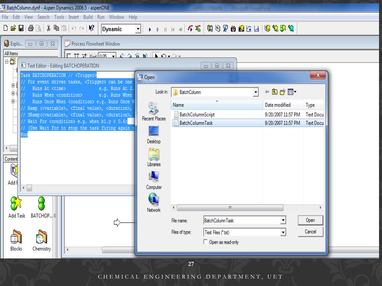Open the Chemistry folder icon
382x286 pixels.
tap(42, 237)
